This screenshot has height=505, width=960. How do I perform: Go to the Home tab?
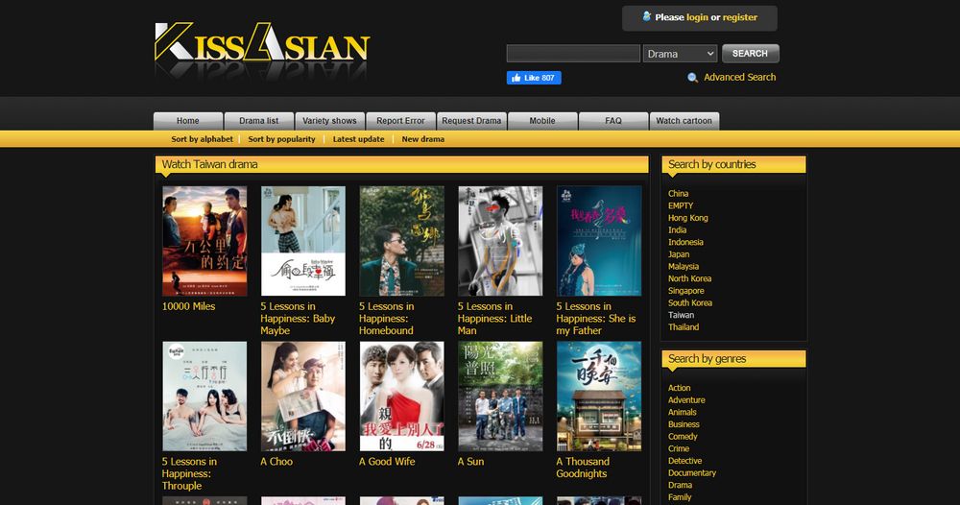(x=188, y=121)
